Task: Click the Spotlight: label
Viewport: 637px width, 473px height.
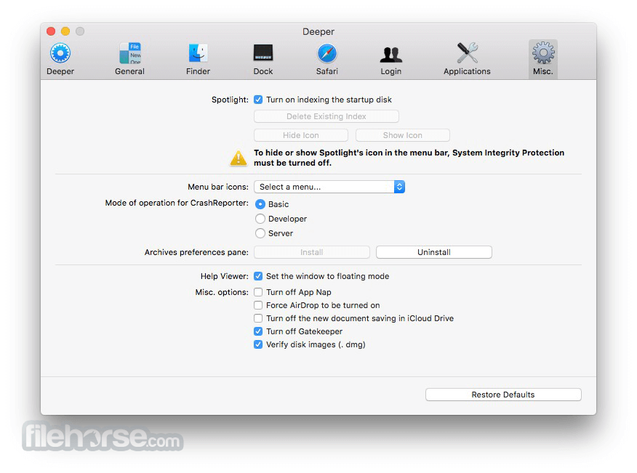Action: (230, 100)
